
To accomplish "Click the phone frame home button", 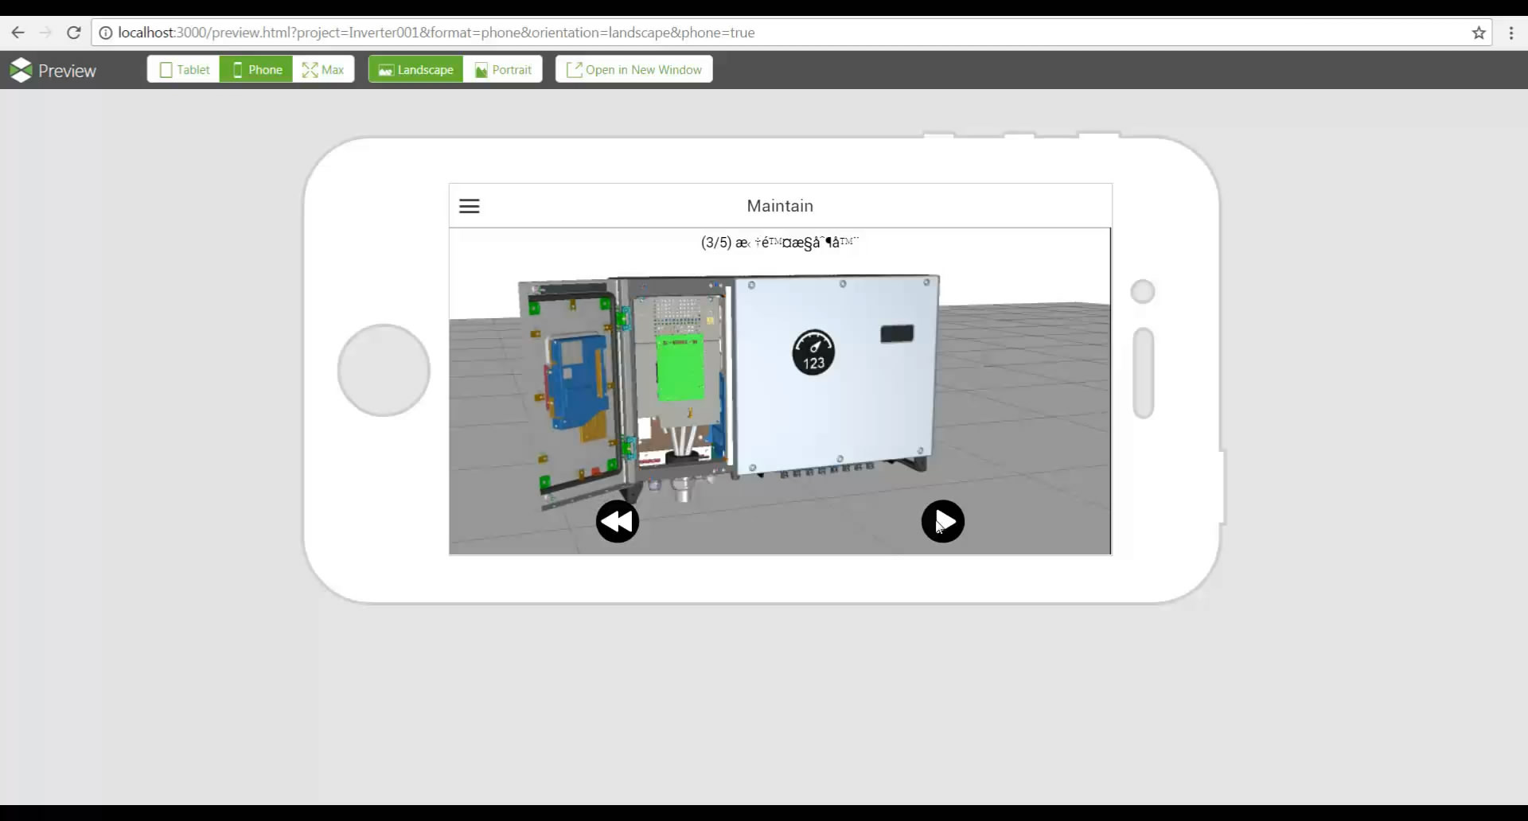I will pyautogui.click(x=384, y=370).
